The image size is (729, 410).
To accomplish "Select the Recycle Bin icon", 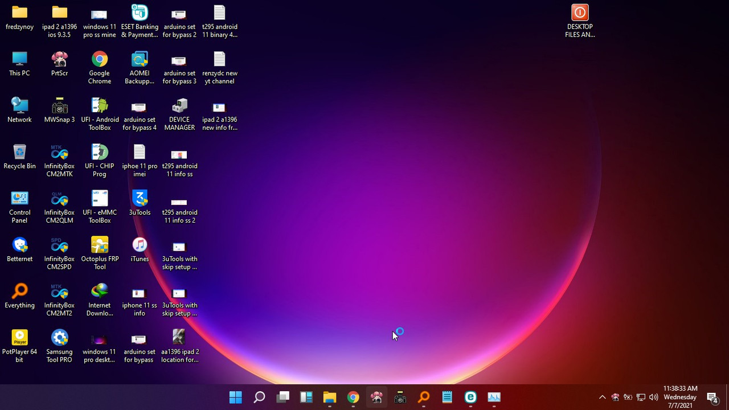I will coord(19,157).
